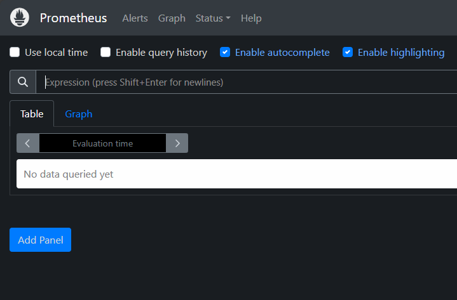Open the Status dropdown menu
The width and height of the screenshot is (457, 300).
pyautogui.click(x=213, y=18)
